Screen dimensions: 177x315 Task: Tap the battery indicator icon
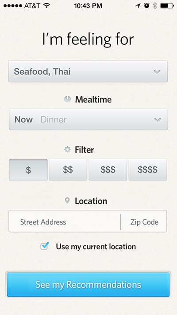click(167, 6)
